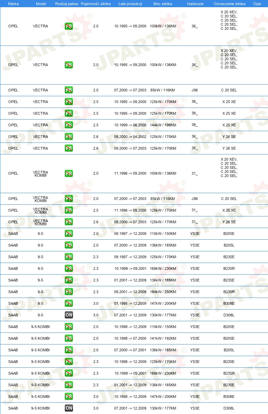Click the '144kW / 196KM' power cell
Screen dimensions: 268x414
pos(163,125)
